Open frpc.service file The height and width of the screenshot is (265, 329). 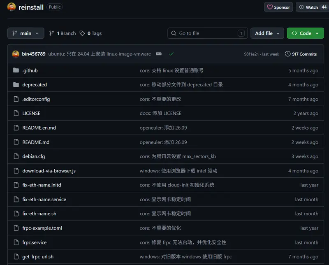coord(35,242)
